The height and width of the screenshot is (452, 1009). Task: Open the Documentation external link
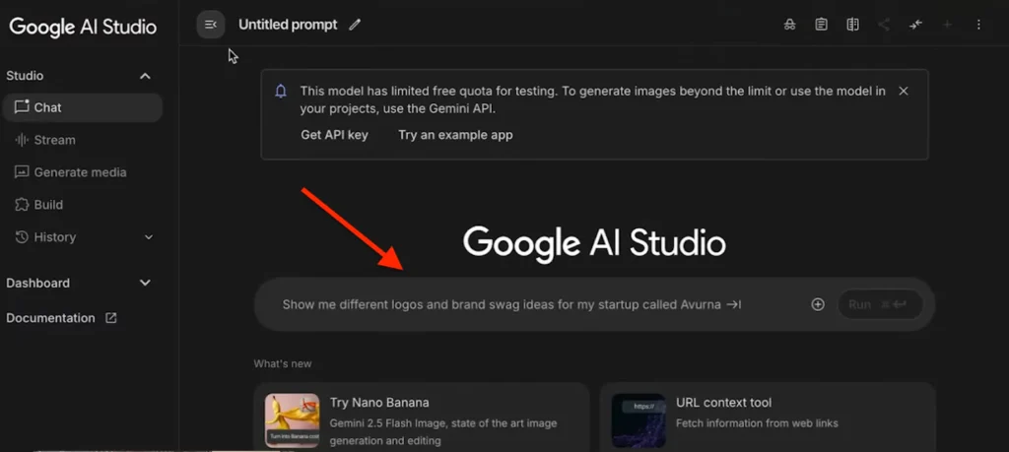pos(61,318)
